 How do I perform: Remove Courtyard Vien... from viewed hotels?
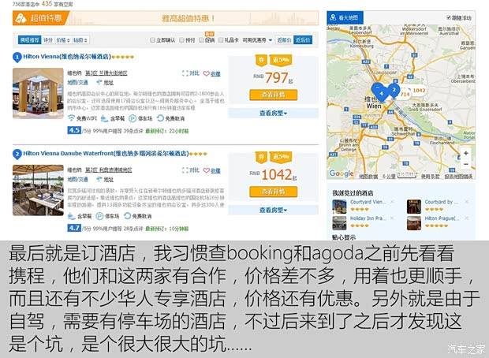point(392,202)
